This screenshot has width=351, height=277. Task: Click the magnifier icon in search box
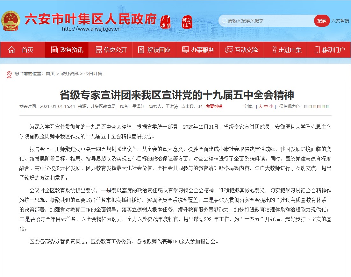(x=224, y=21)
